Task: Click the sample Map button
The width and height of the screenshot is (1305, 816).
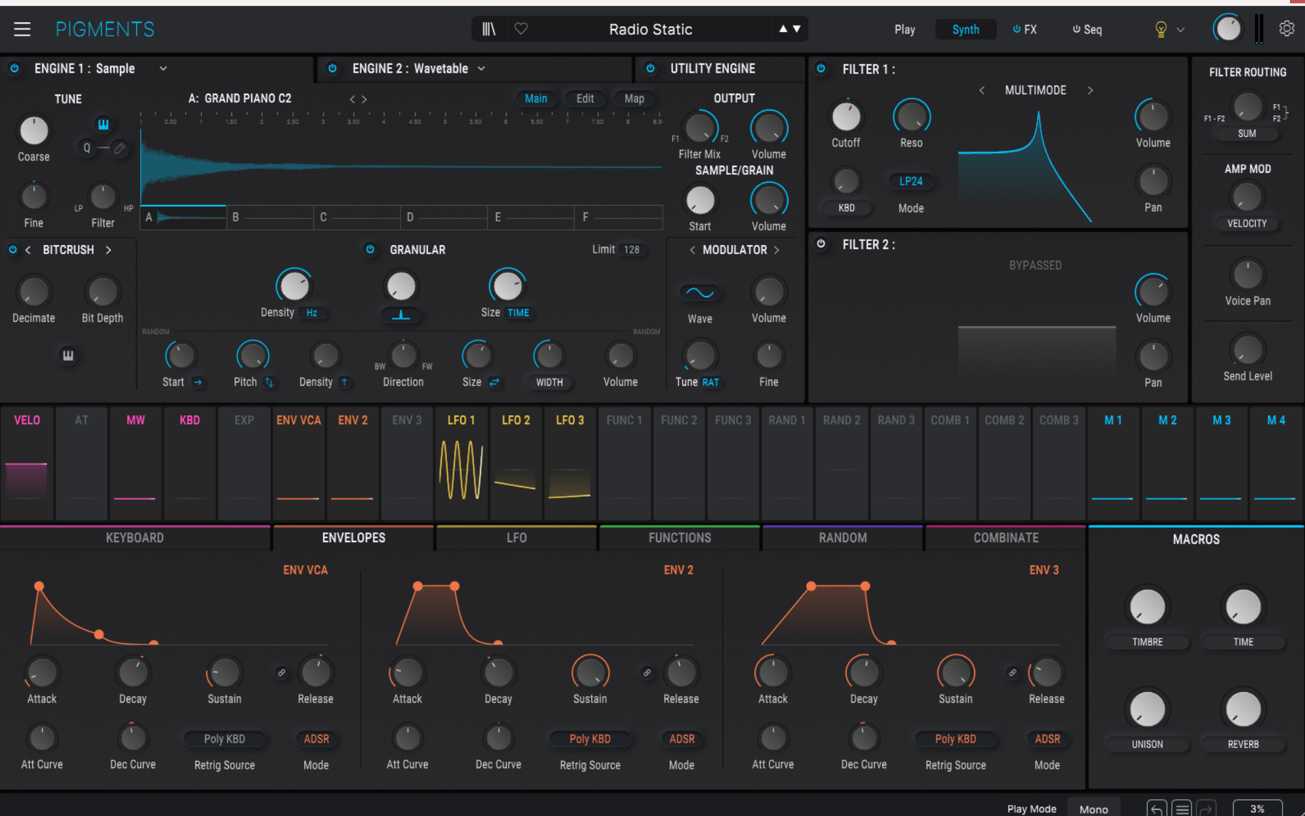Action: (x=634, y=99)
